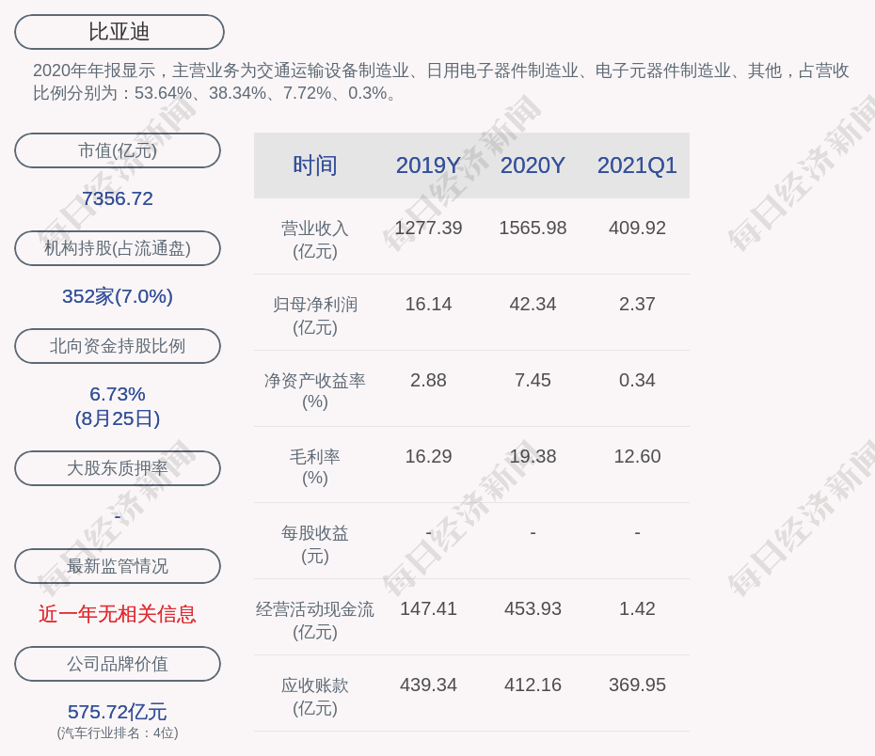Select the 最新监管情况 label
Image resolution: width=875 pixels, height=756 pixels.
(x=118, y=566)
